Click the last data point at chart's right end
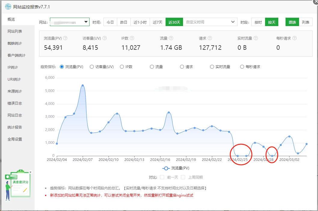 point(307,144)
